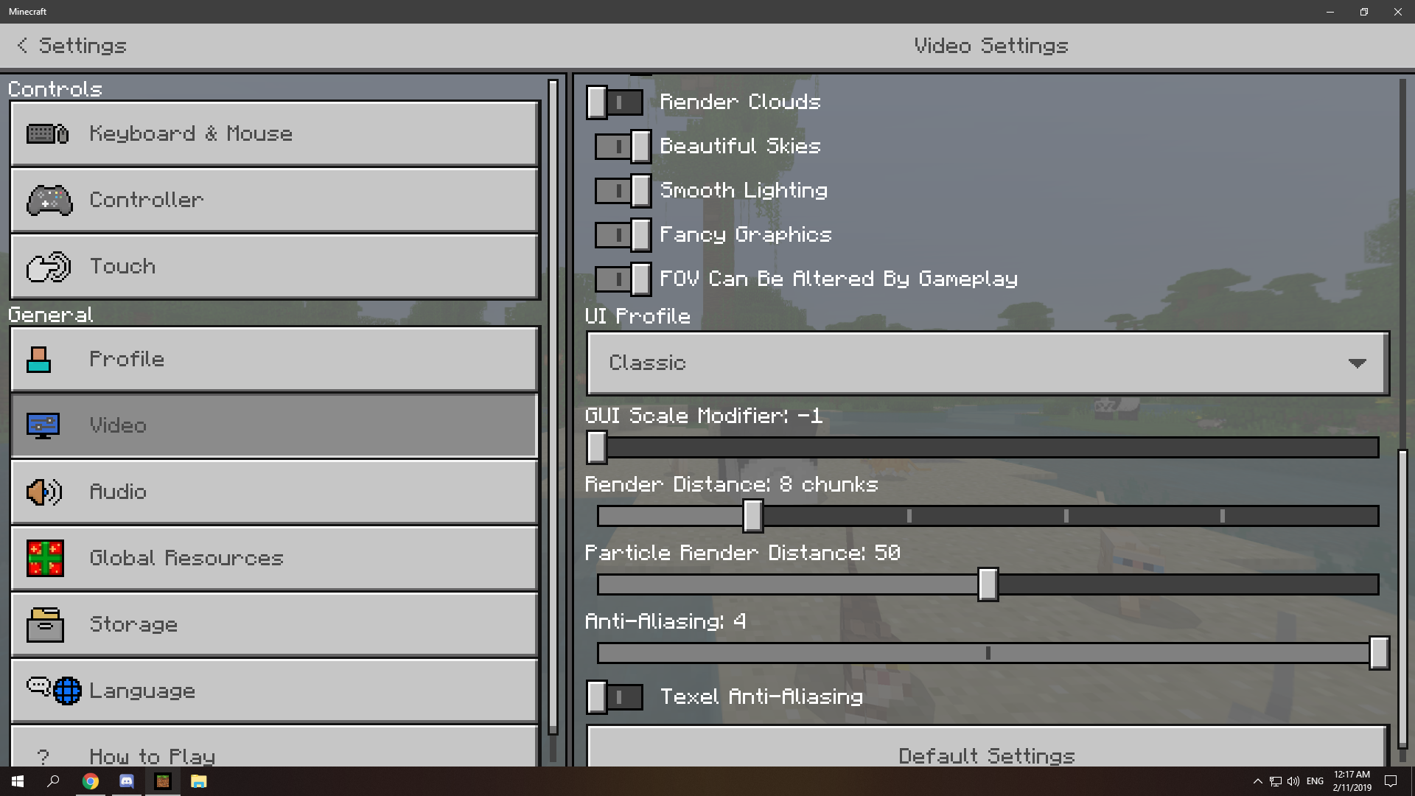Open the UI Profile Classic dropdown
Image resolution: width=1415 pixels, height=796 pixels.
click(x=988, y=363)
